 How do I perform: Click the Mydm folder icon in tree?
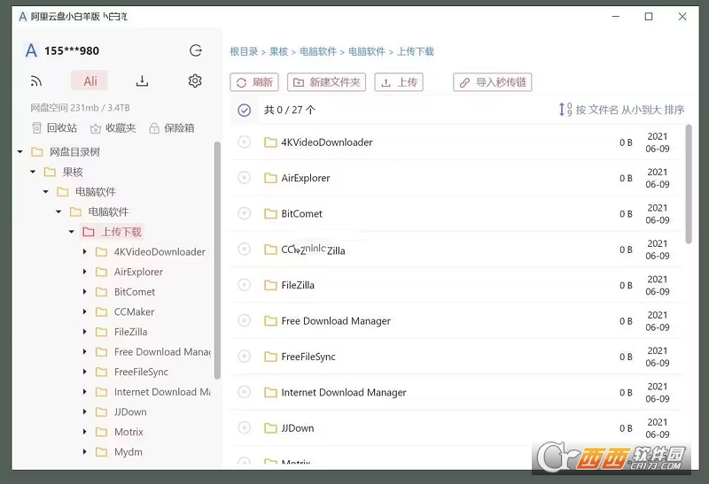[x=102, y=452]
